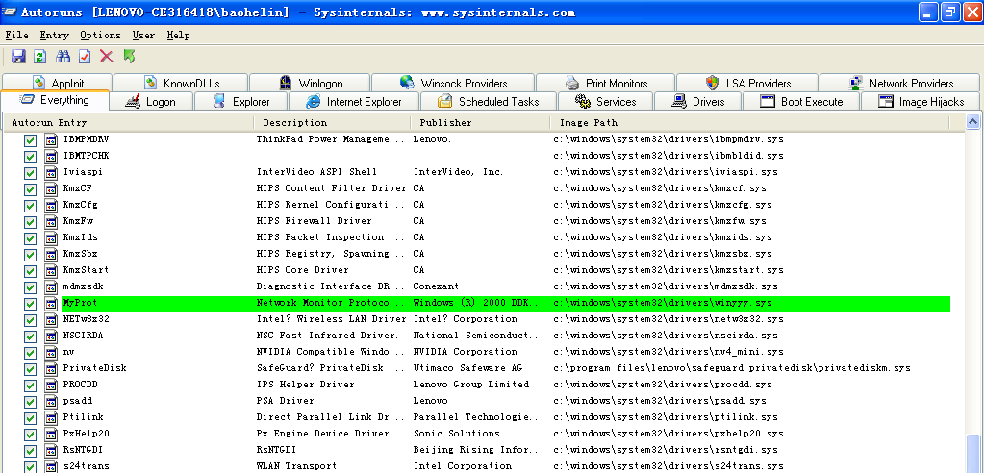The width and height of the screenshot is (984, 473).
Task: Open the Help menu
Action: (178, 36)
